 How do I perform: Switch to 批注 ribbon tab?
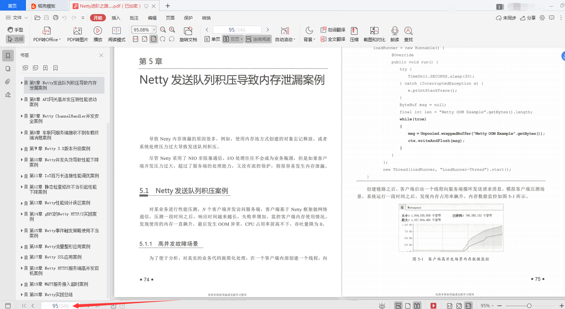point(134,18)
